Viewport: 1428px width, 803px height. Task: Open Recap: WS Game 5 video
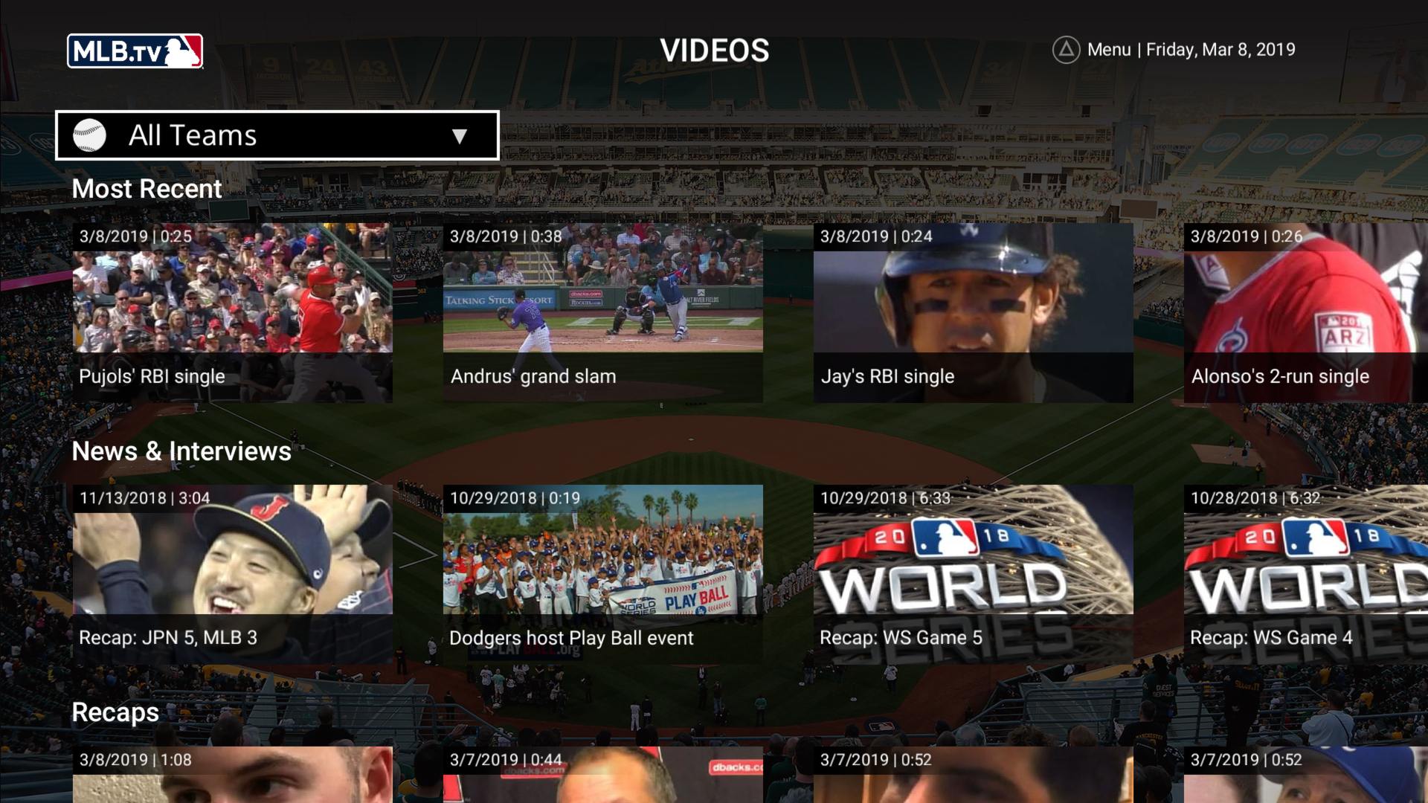coord(974,574)
